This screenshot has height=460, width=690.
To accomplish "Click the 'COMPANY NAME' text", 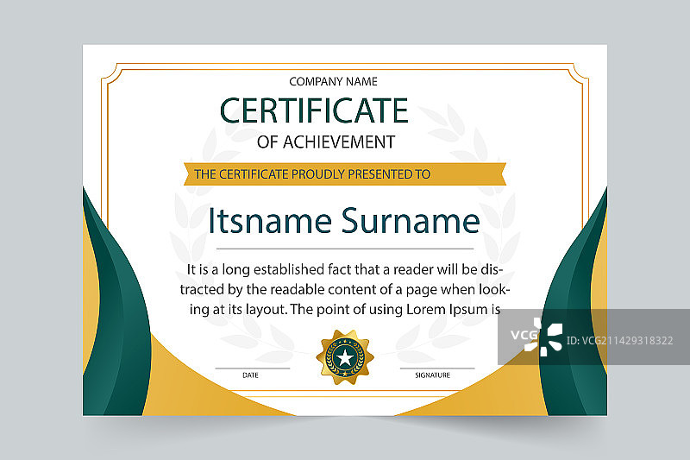I will 333,81.
